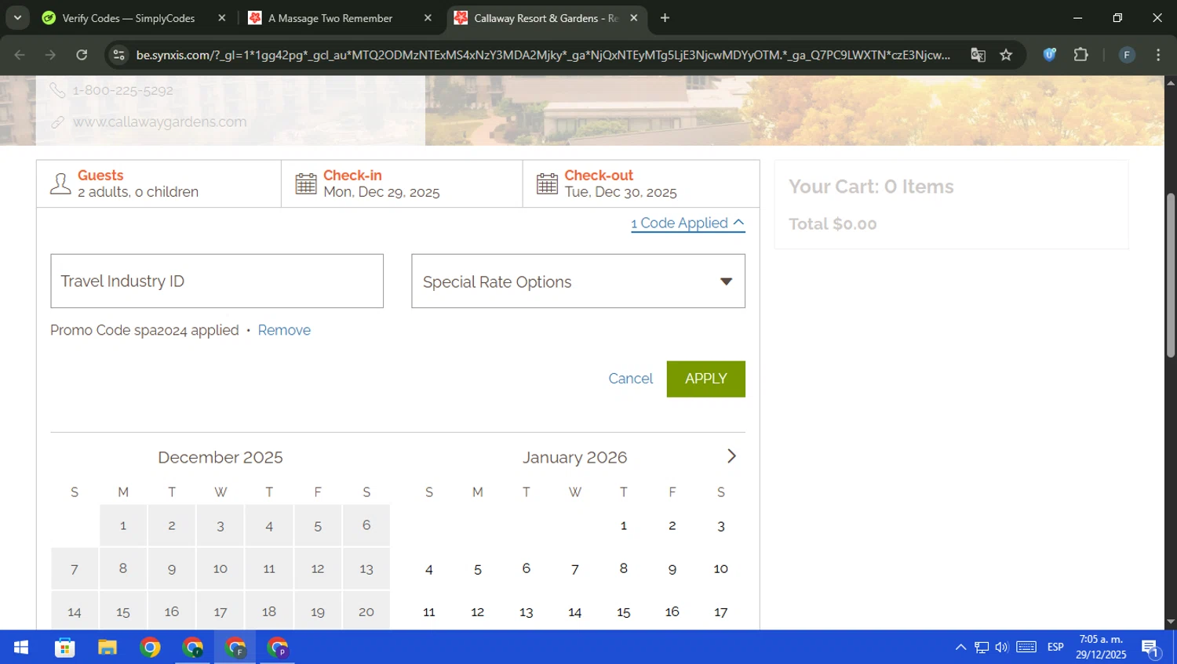The height and width of the screenshot is (664, 1177).
Task: Click the Cancel link
Action: [631, 379]
